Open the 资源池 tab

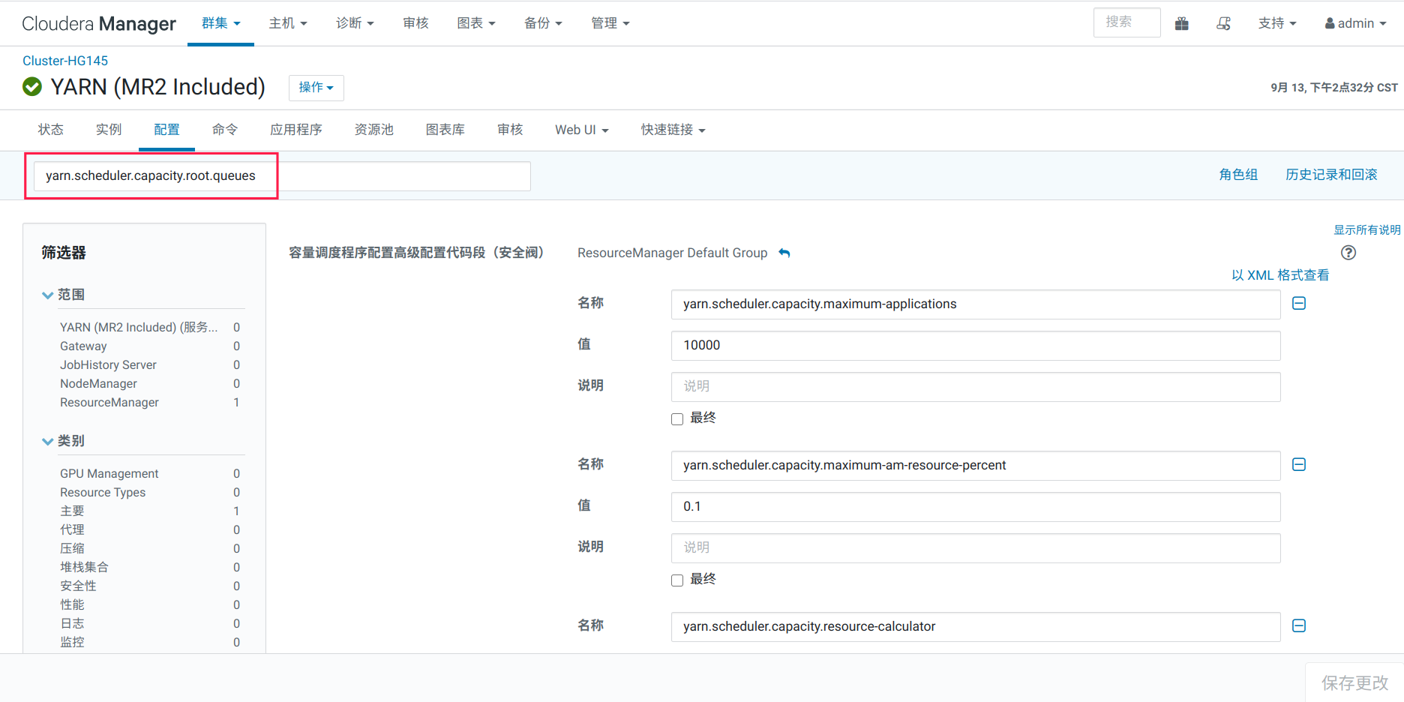(x=374, y=130)
